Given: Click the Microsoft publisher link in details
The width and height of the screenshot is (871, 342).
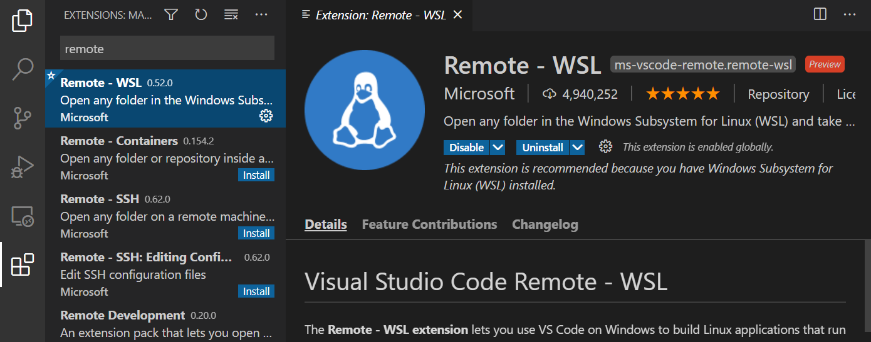Looking at the screenshot, I should click(x=479, y=94).
